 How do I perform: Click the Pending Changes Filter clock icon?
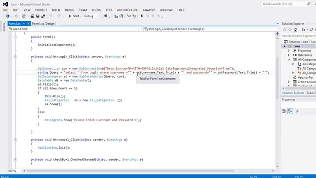click(303, 30)
